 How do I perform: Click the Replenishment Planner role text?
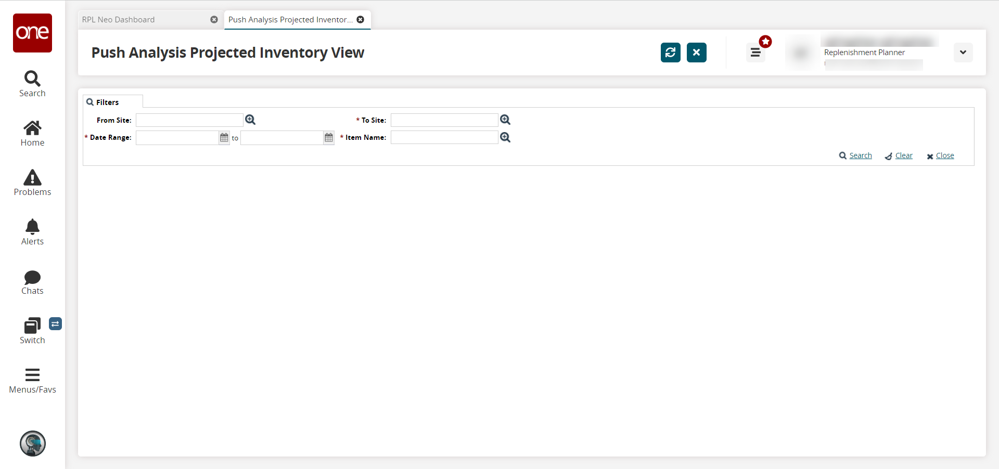click(x=864, y=53)
